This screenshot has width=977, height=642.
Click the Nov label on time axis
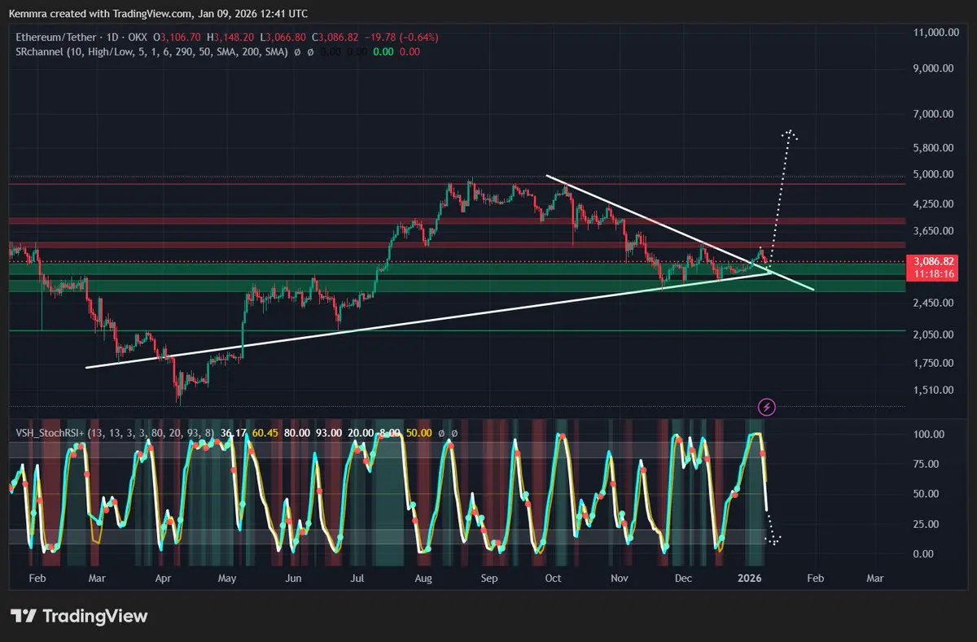pos(620,578)
